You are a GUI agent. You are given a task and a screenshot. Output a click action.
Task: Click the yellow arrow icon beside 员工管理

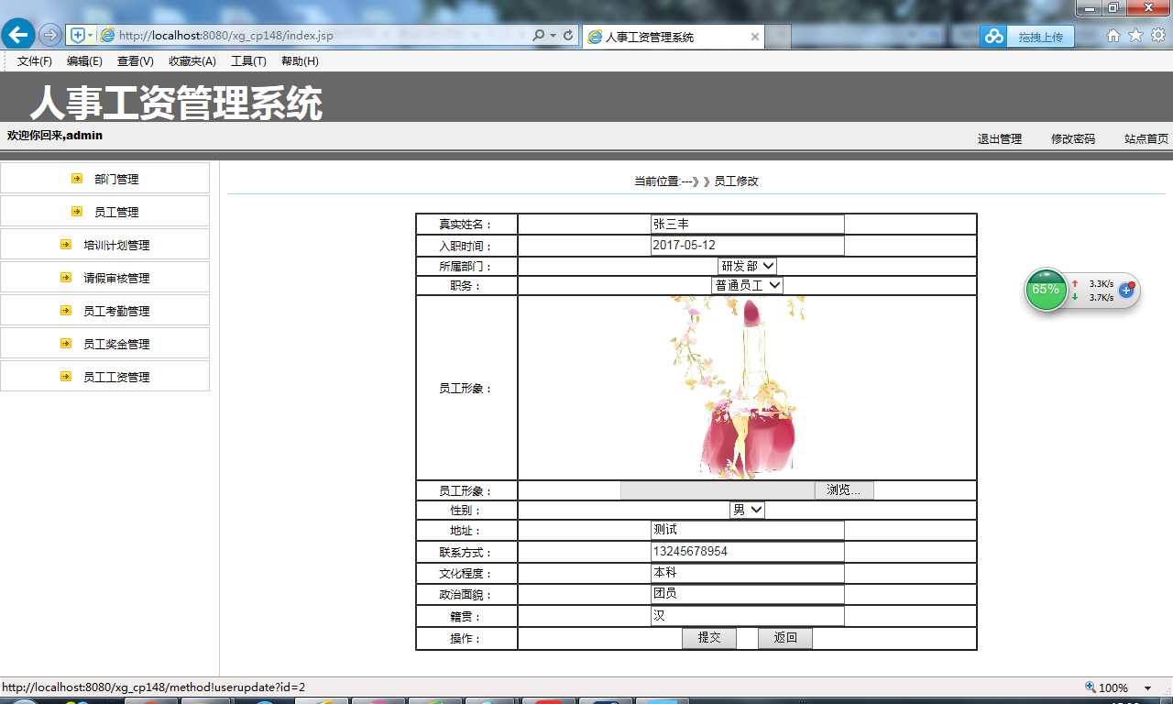point(77,212)
